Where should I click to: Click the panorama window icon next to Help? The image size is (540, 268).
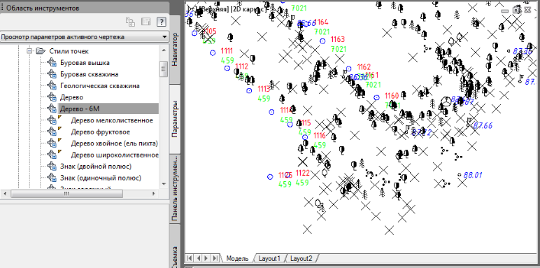pos(146,22)
